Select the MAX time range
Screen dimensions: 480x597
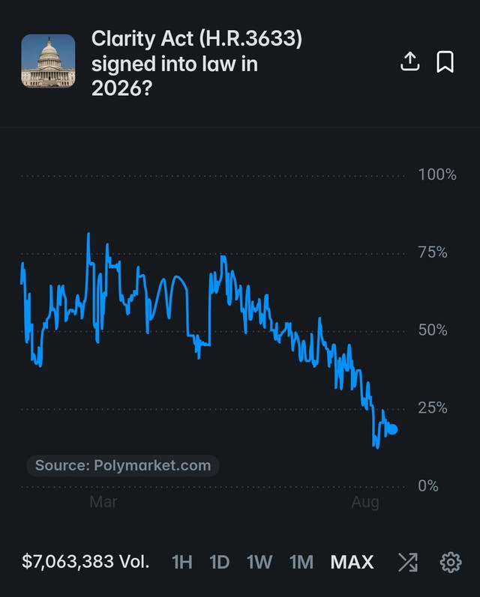pos(352,563)
